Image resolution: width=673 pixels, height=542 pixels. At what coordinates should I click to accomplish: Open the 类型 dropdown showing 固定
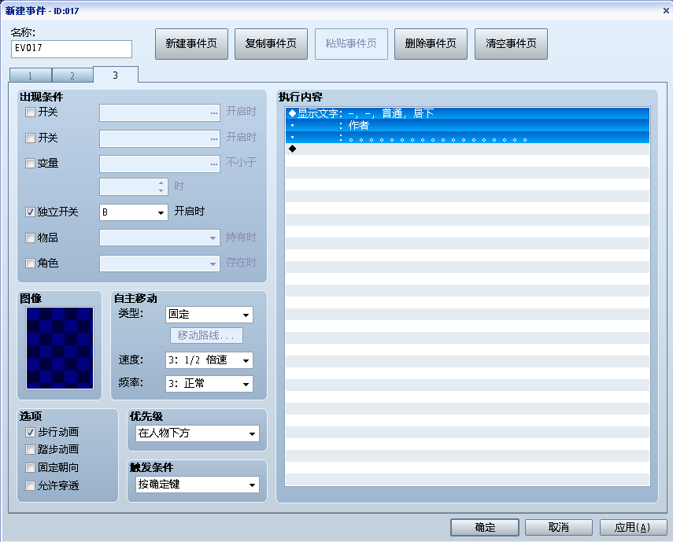(x=209, y=315)
